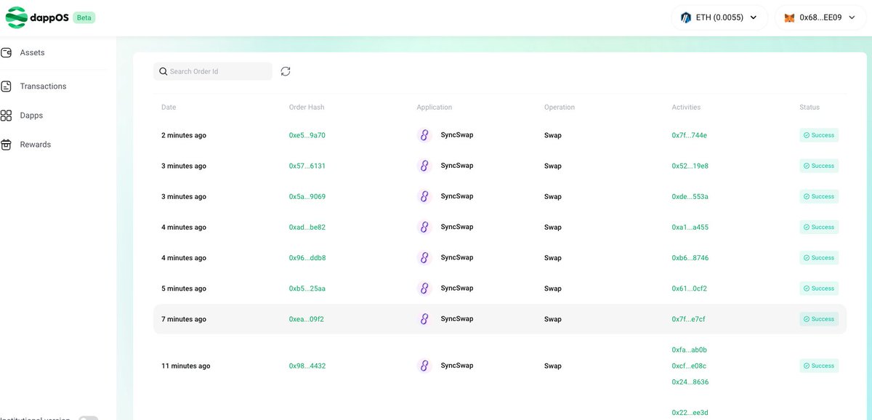
Task: Open order hash 0x5a...9069
Action: pos(307,196)
